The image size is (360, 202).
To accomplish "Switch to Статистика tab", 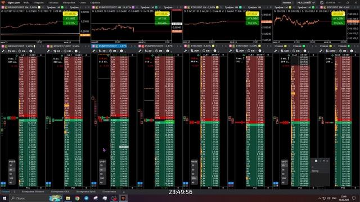I will pyautogui.click(x=109, y=192).
